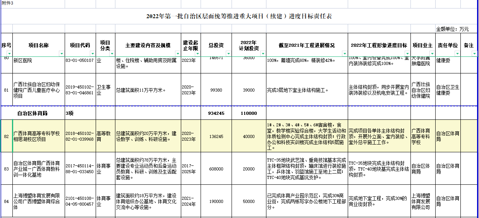This screenshot has width=479, height=218.
Task: Open the 项目名称 filter arrow
Action: [61, 53]
